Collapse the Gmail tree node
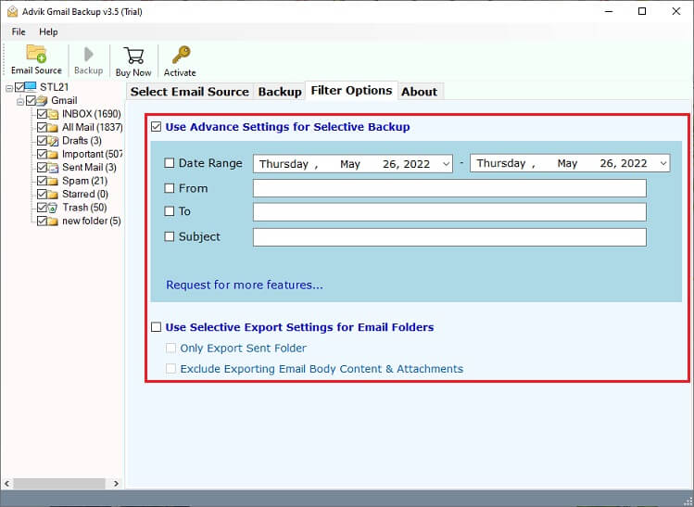This screenshot has height=507, width=694. tap(19, 102)
